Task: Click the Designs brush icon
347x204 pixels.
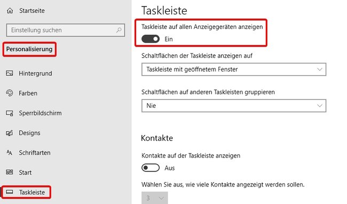Action: click(x=9, y=133)
